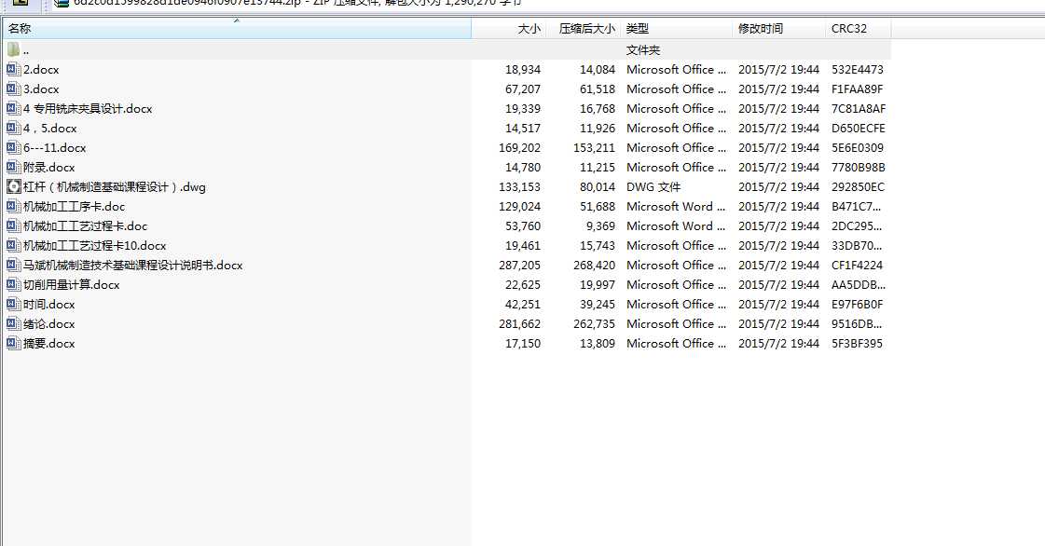Sort by CRC32 column header

859,29
